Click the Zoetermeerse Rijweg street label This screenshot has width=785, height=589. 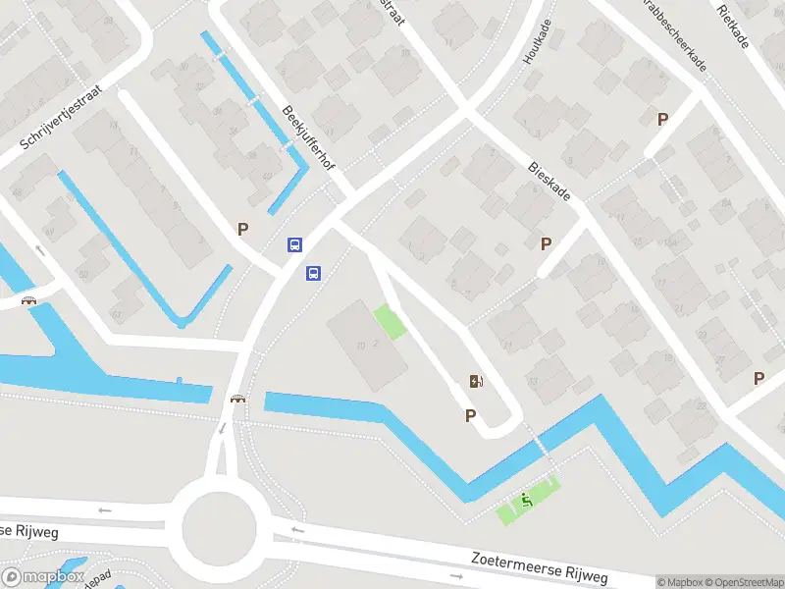click(x=539, y=568)
